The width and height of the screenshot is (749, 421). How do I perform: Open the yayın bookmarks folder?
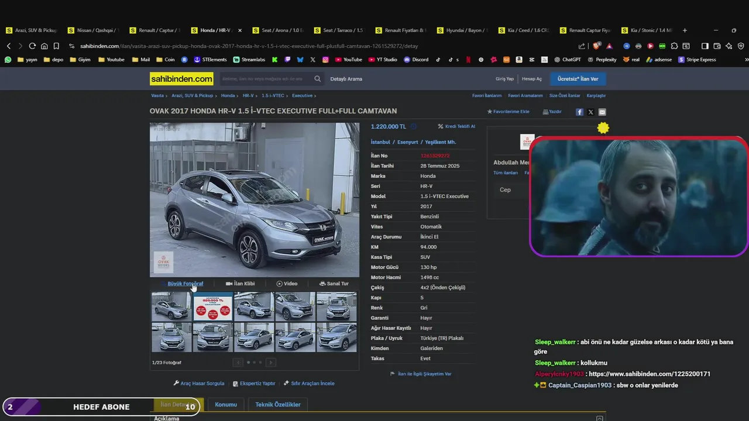coord(28,60)
